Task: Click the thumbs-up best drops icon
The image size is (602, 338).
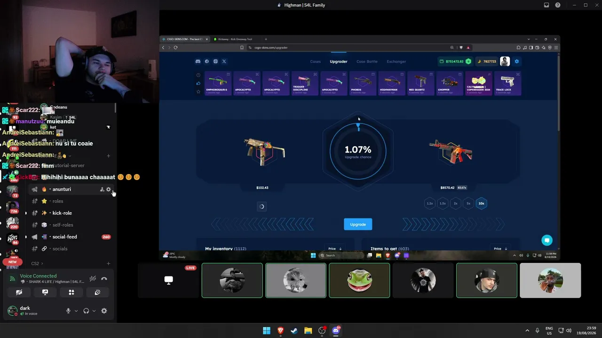Action: point(198,84)
